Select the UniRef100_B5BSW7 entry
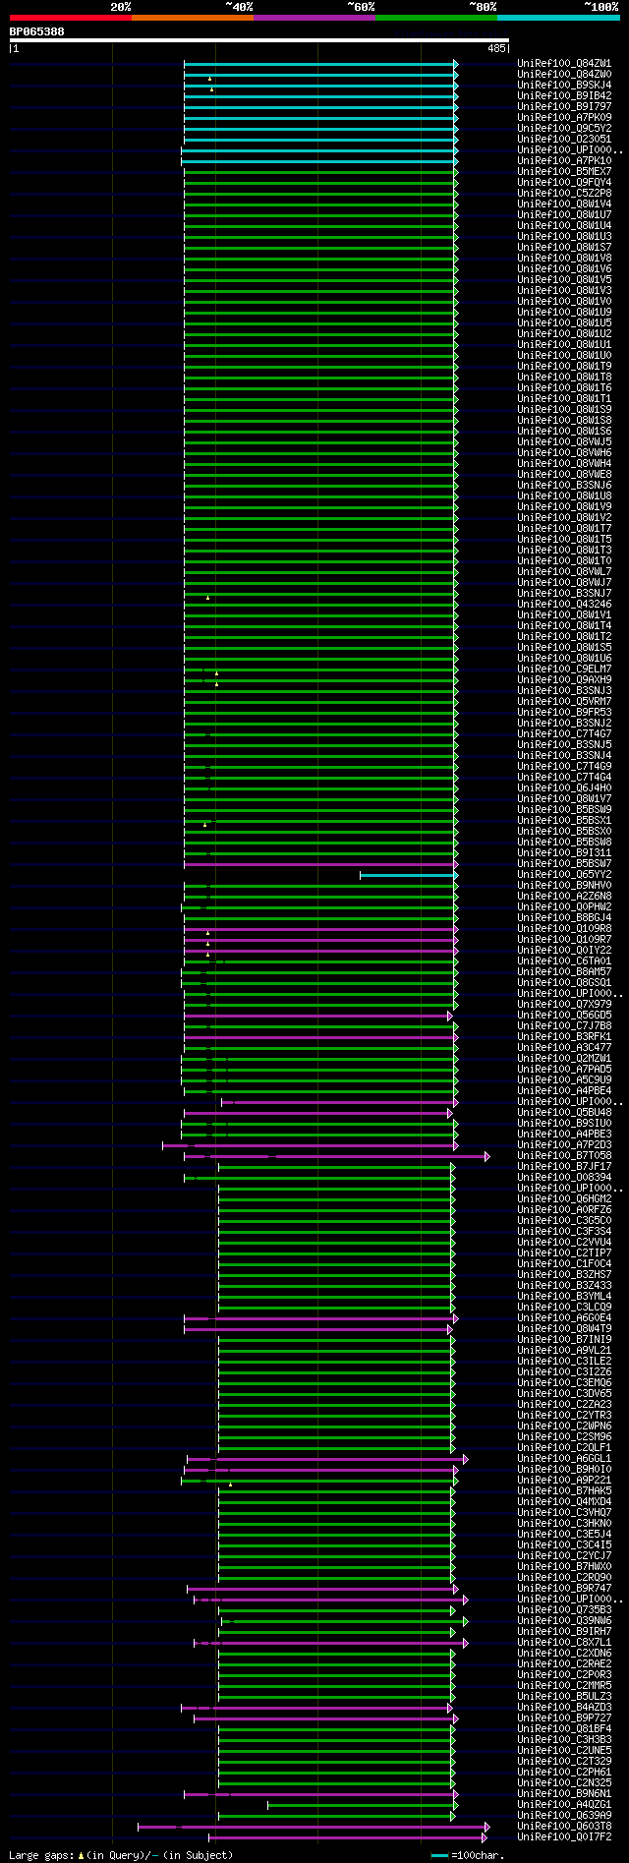 pyautogui.click(x=564, y=864)
